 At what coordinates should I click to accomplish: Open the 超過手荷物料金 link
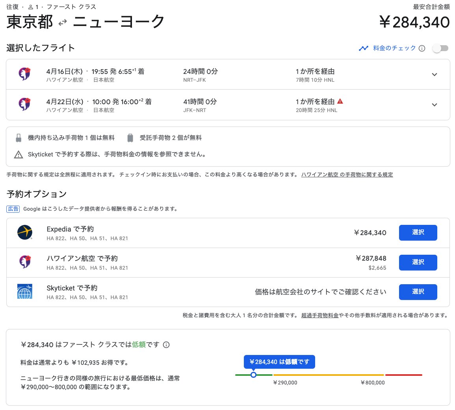point(320,315)
